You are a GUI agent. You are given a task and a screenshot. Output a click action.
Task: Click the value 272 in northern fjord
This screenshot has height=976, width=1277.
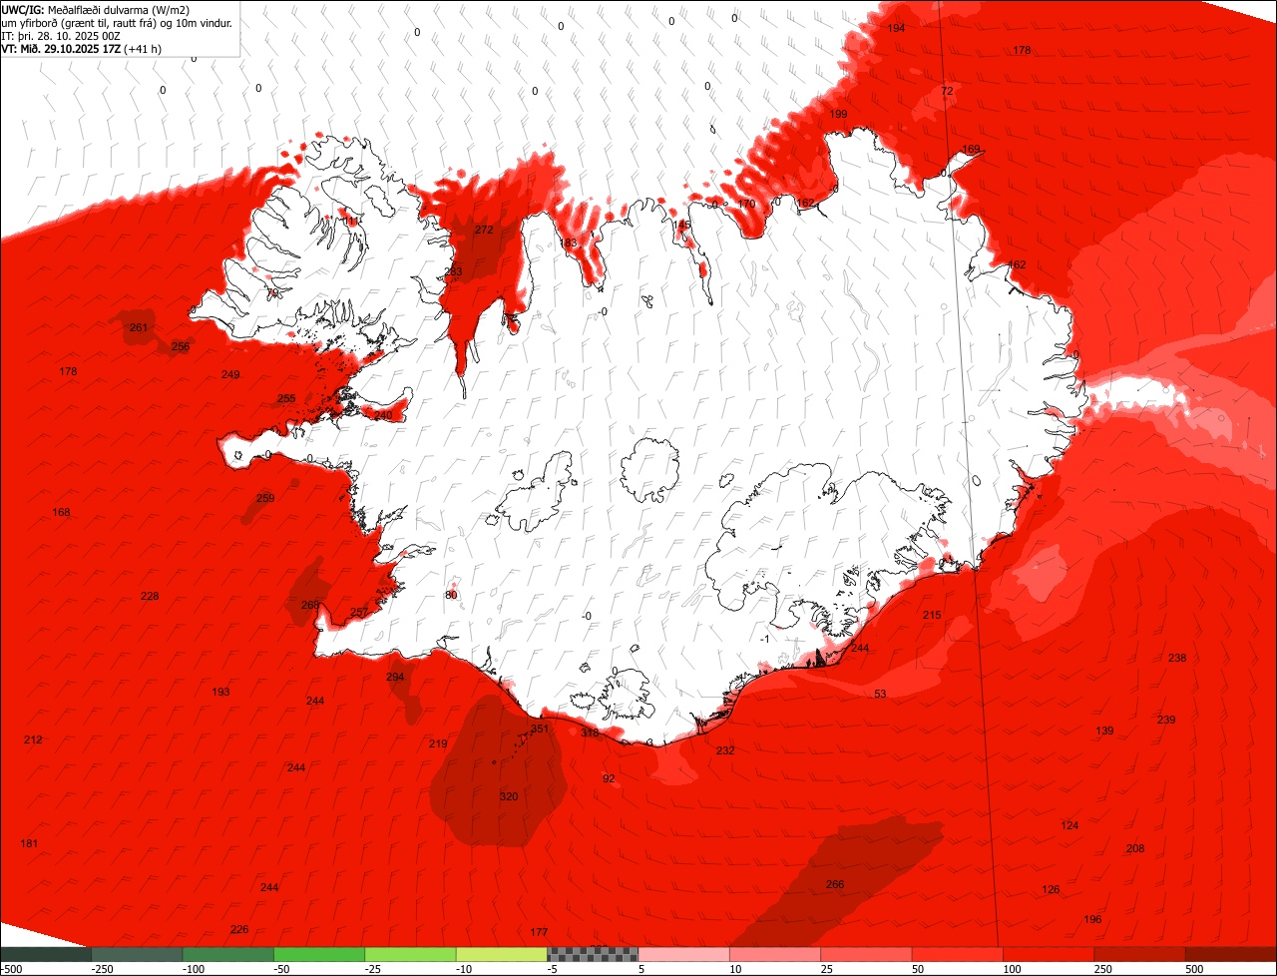[x=484, y=230]
